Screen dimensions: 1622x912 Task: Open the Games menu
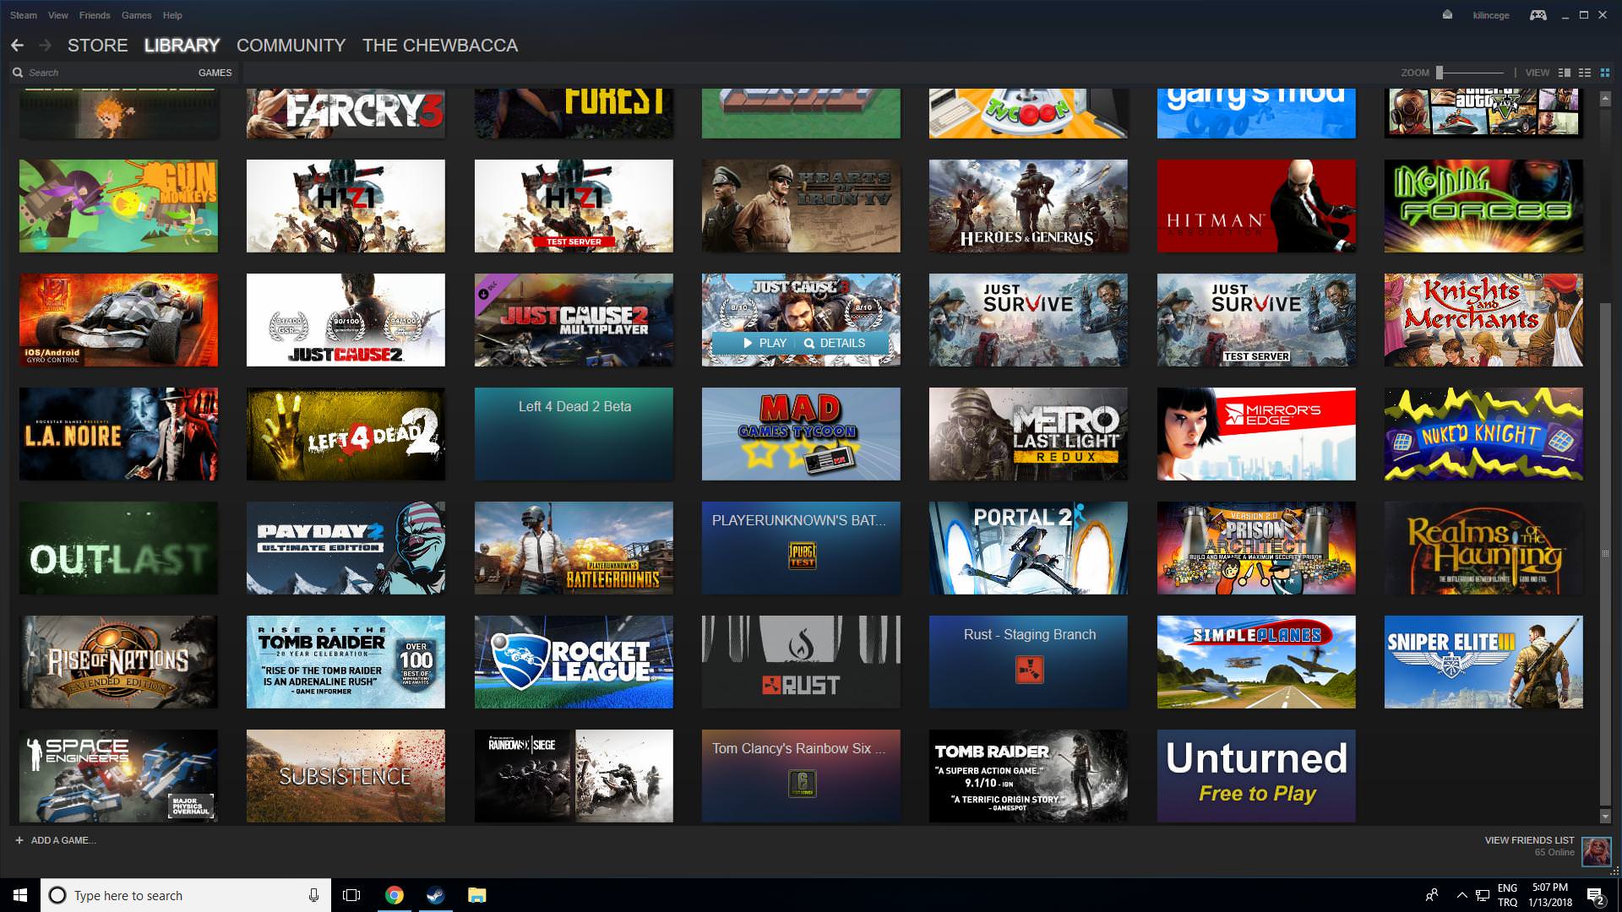tap(136, 15)
